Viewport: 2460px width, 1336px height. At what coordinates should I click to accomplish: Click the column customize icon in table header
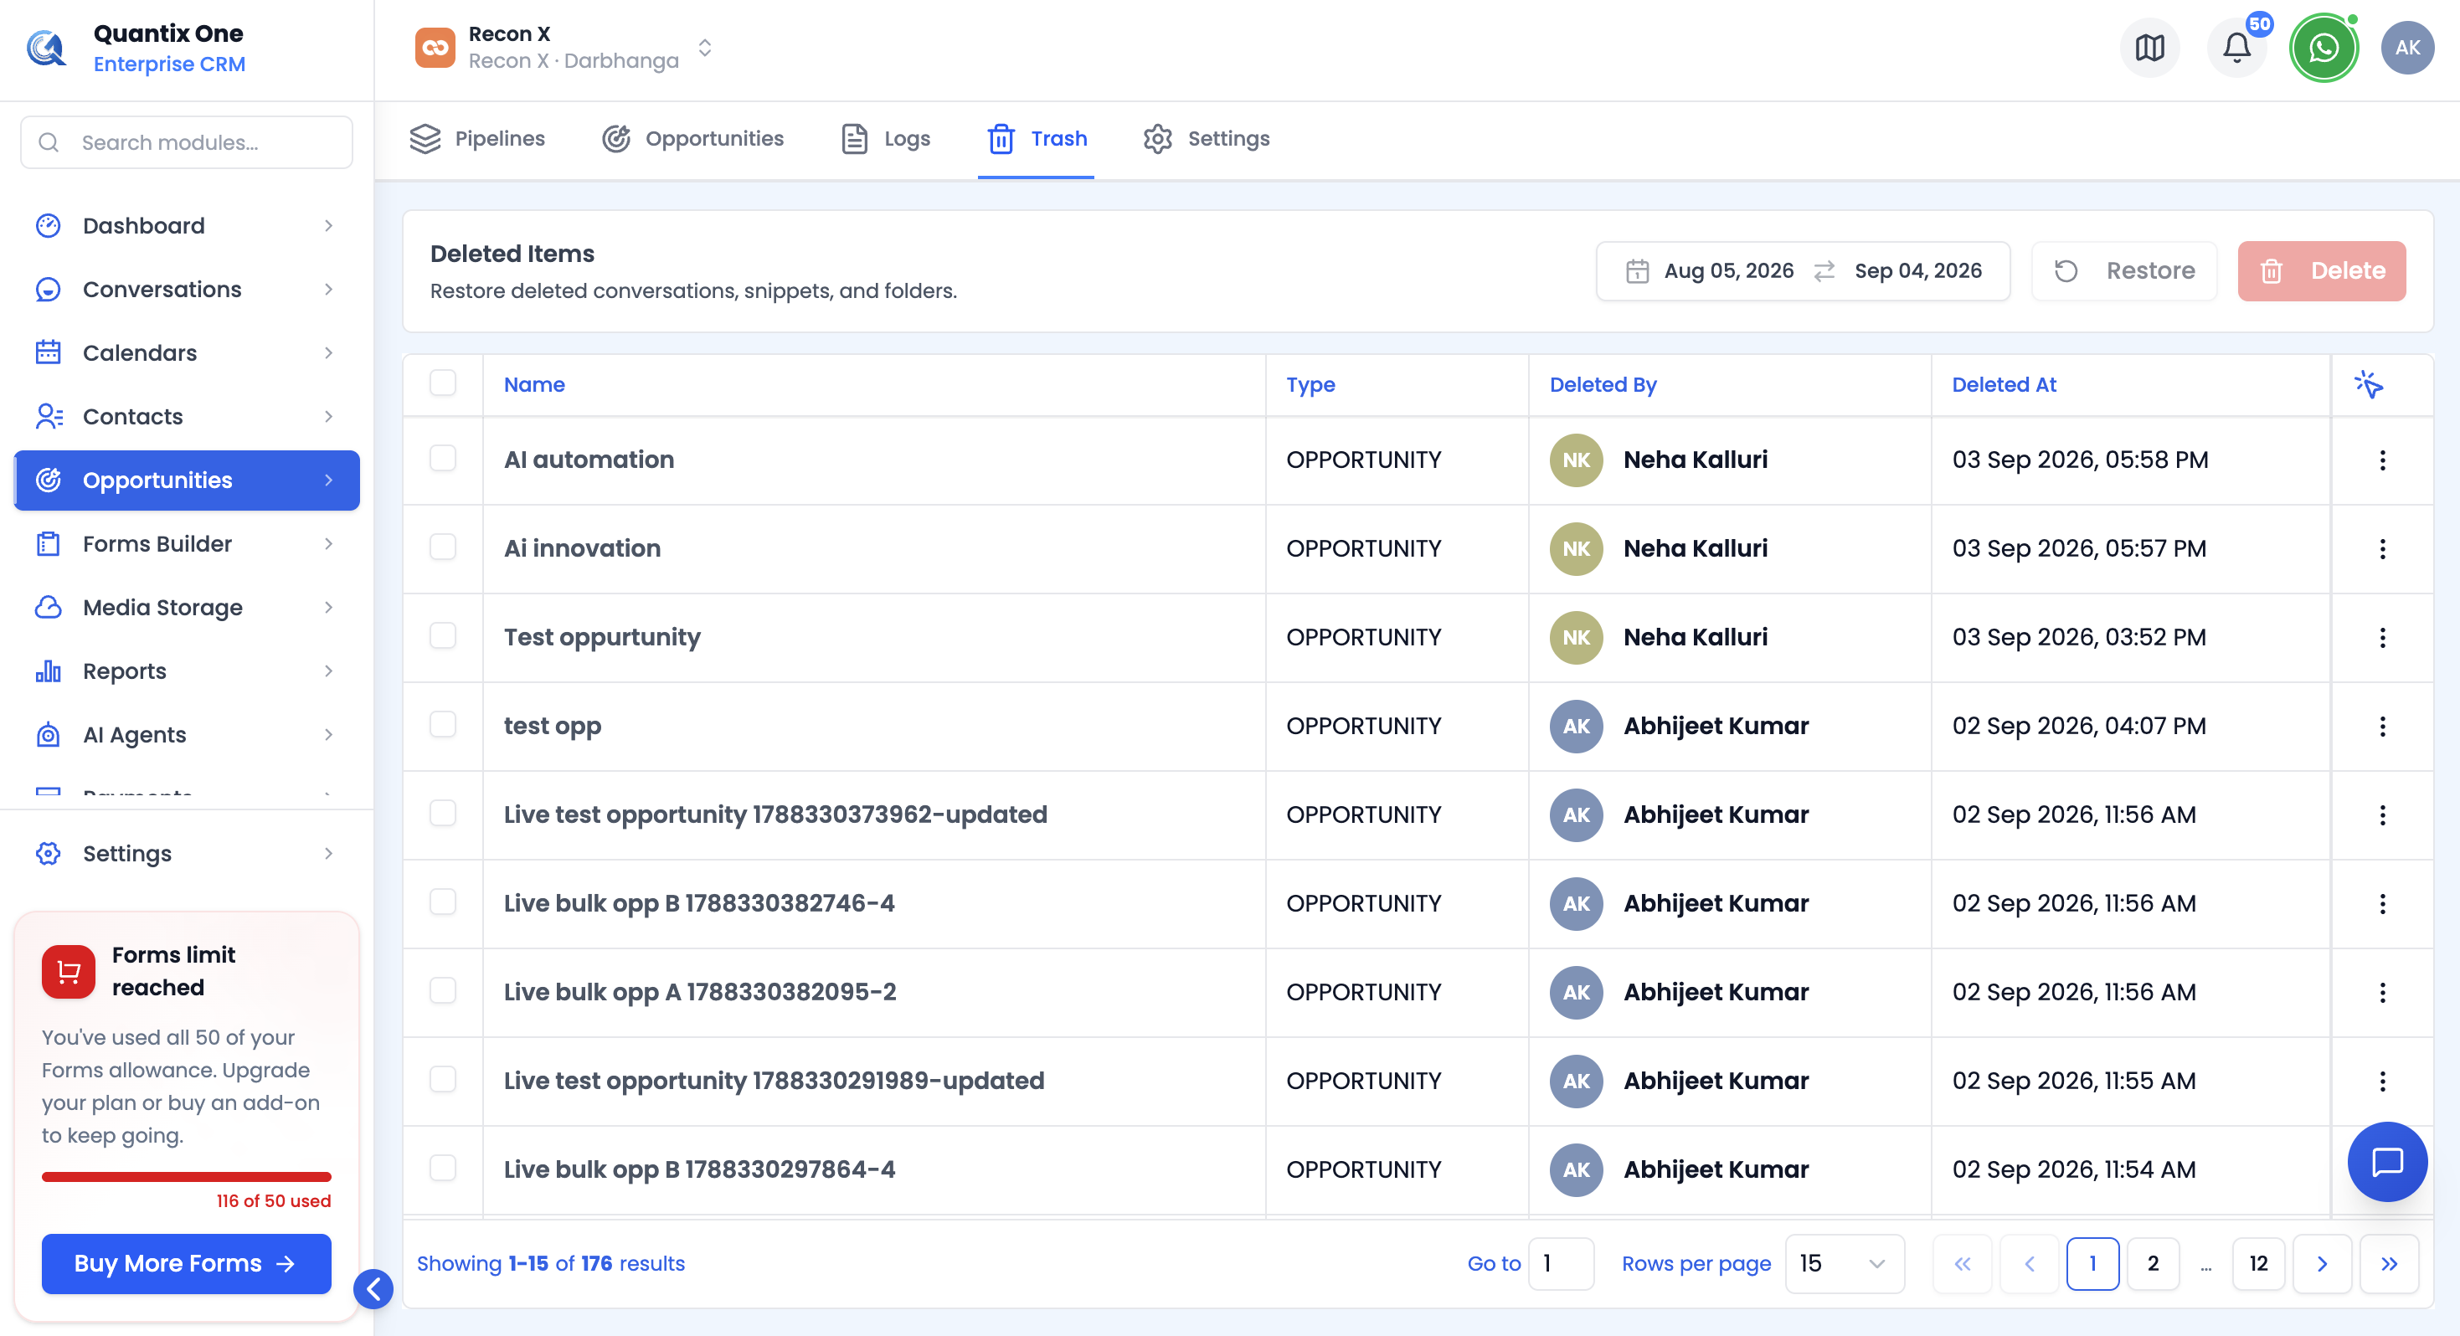(x=2369, y=384)
